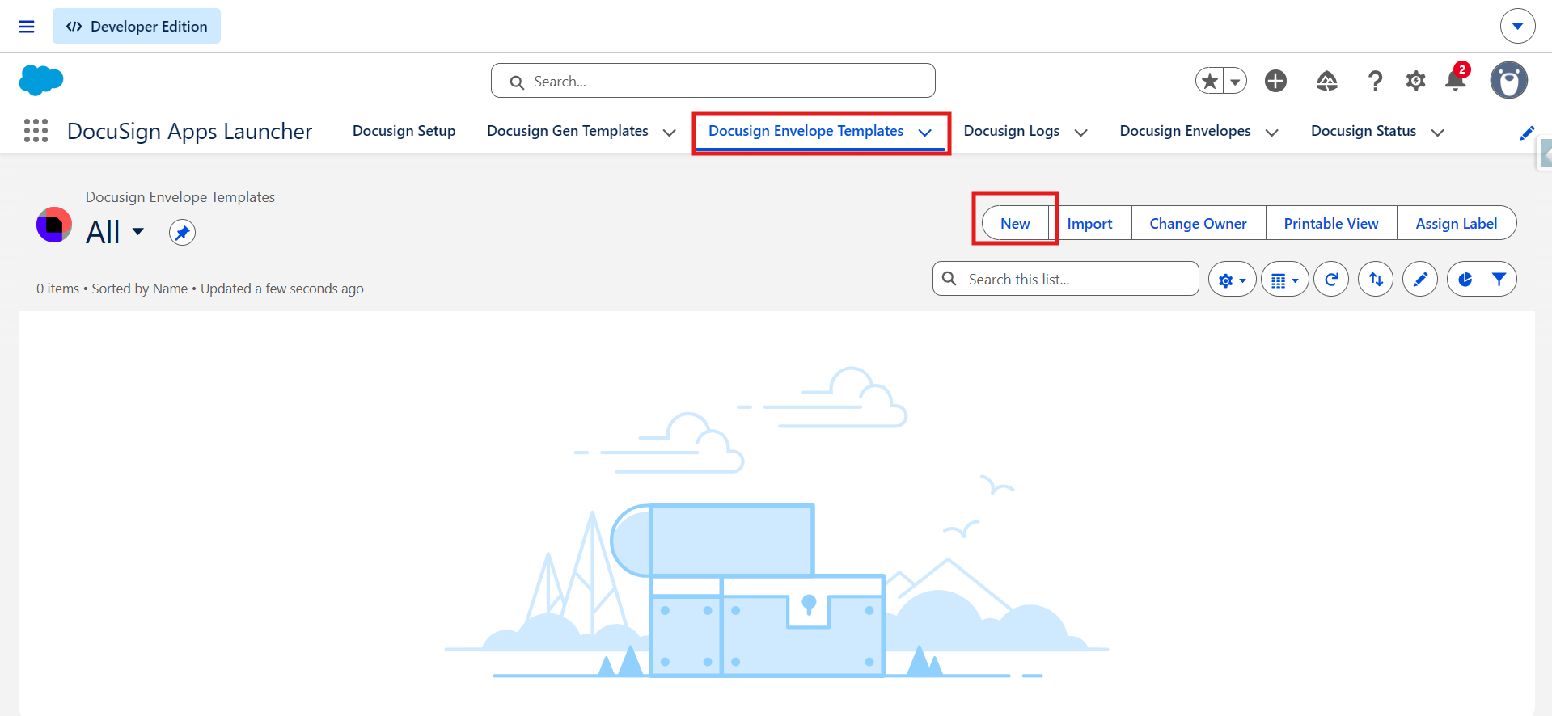This screenshot has height=716, width=1552.
Task: Click the New button
Action: (1015, 224)
